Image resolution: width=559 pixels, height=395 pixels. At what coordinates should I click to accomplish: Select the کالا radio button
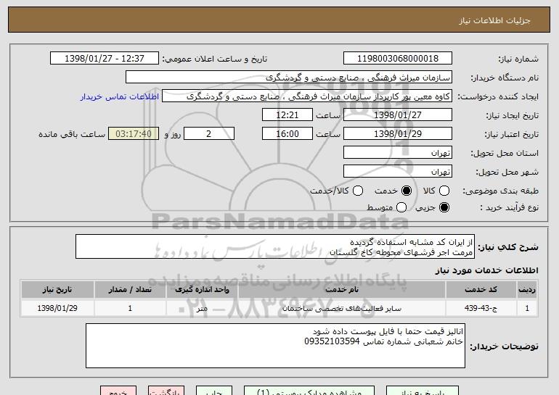coord(444,191)
